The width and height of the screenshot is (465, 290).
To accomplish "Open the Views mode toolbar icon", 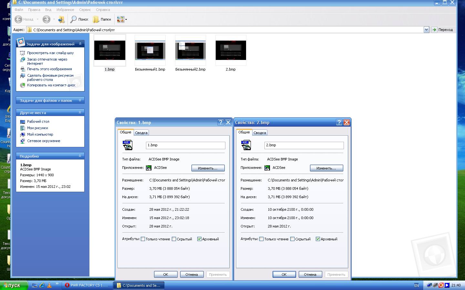I will click(120, 19).
